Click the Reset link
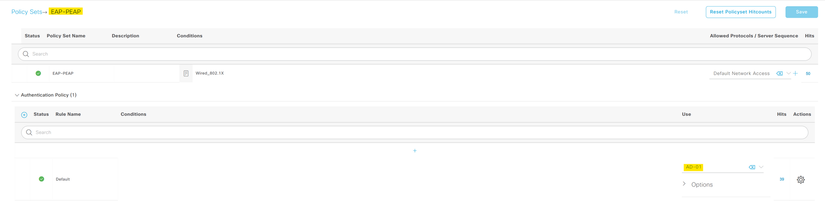Viewport: 825px width, 203px height. (681, 12)
